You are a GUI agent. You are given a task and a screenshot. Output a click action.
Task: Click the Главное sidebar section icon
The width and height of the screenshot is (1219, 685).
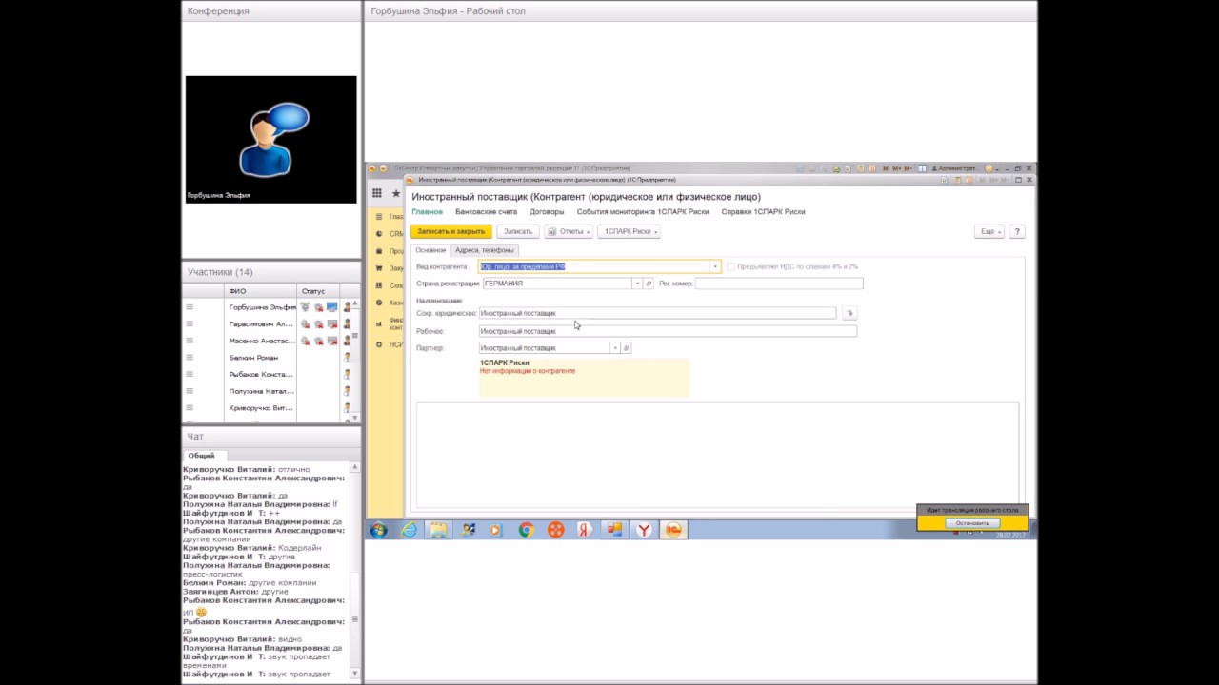click(379, 217)
